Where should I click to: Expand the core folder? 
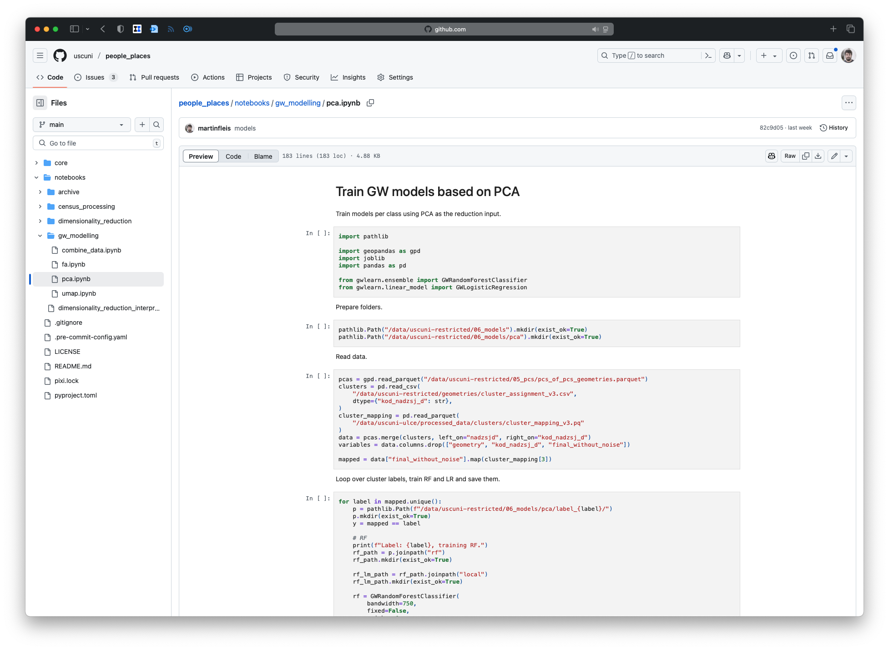coord(36,163)
